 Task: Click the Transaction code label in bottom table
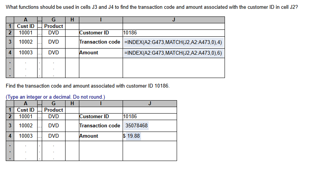coord(100,126)
